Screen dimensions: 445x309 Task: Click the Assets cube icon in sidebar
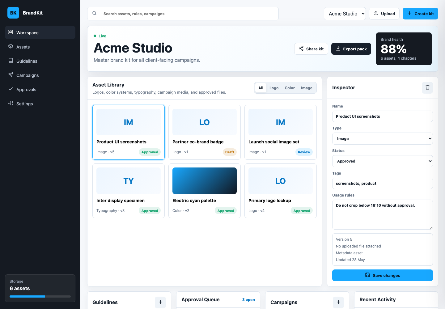tap(11, 46)
